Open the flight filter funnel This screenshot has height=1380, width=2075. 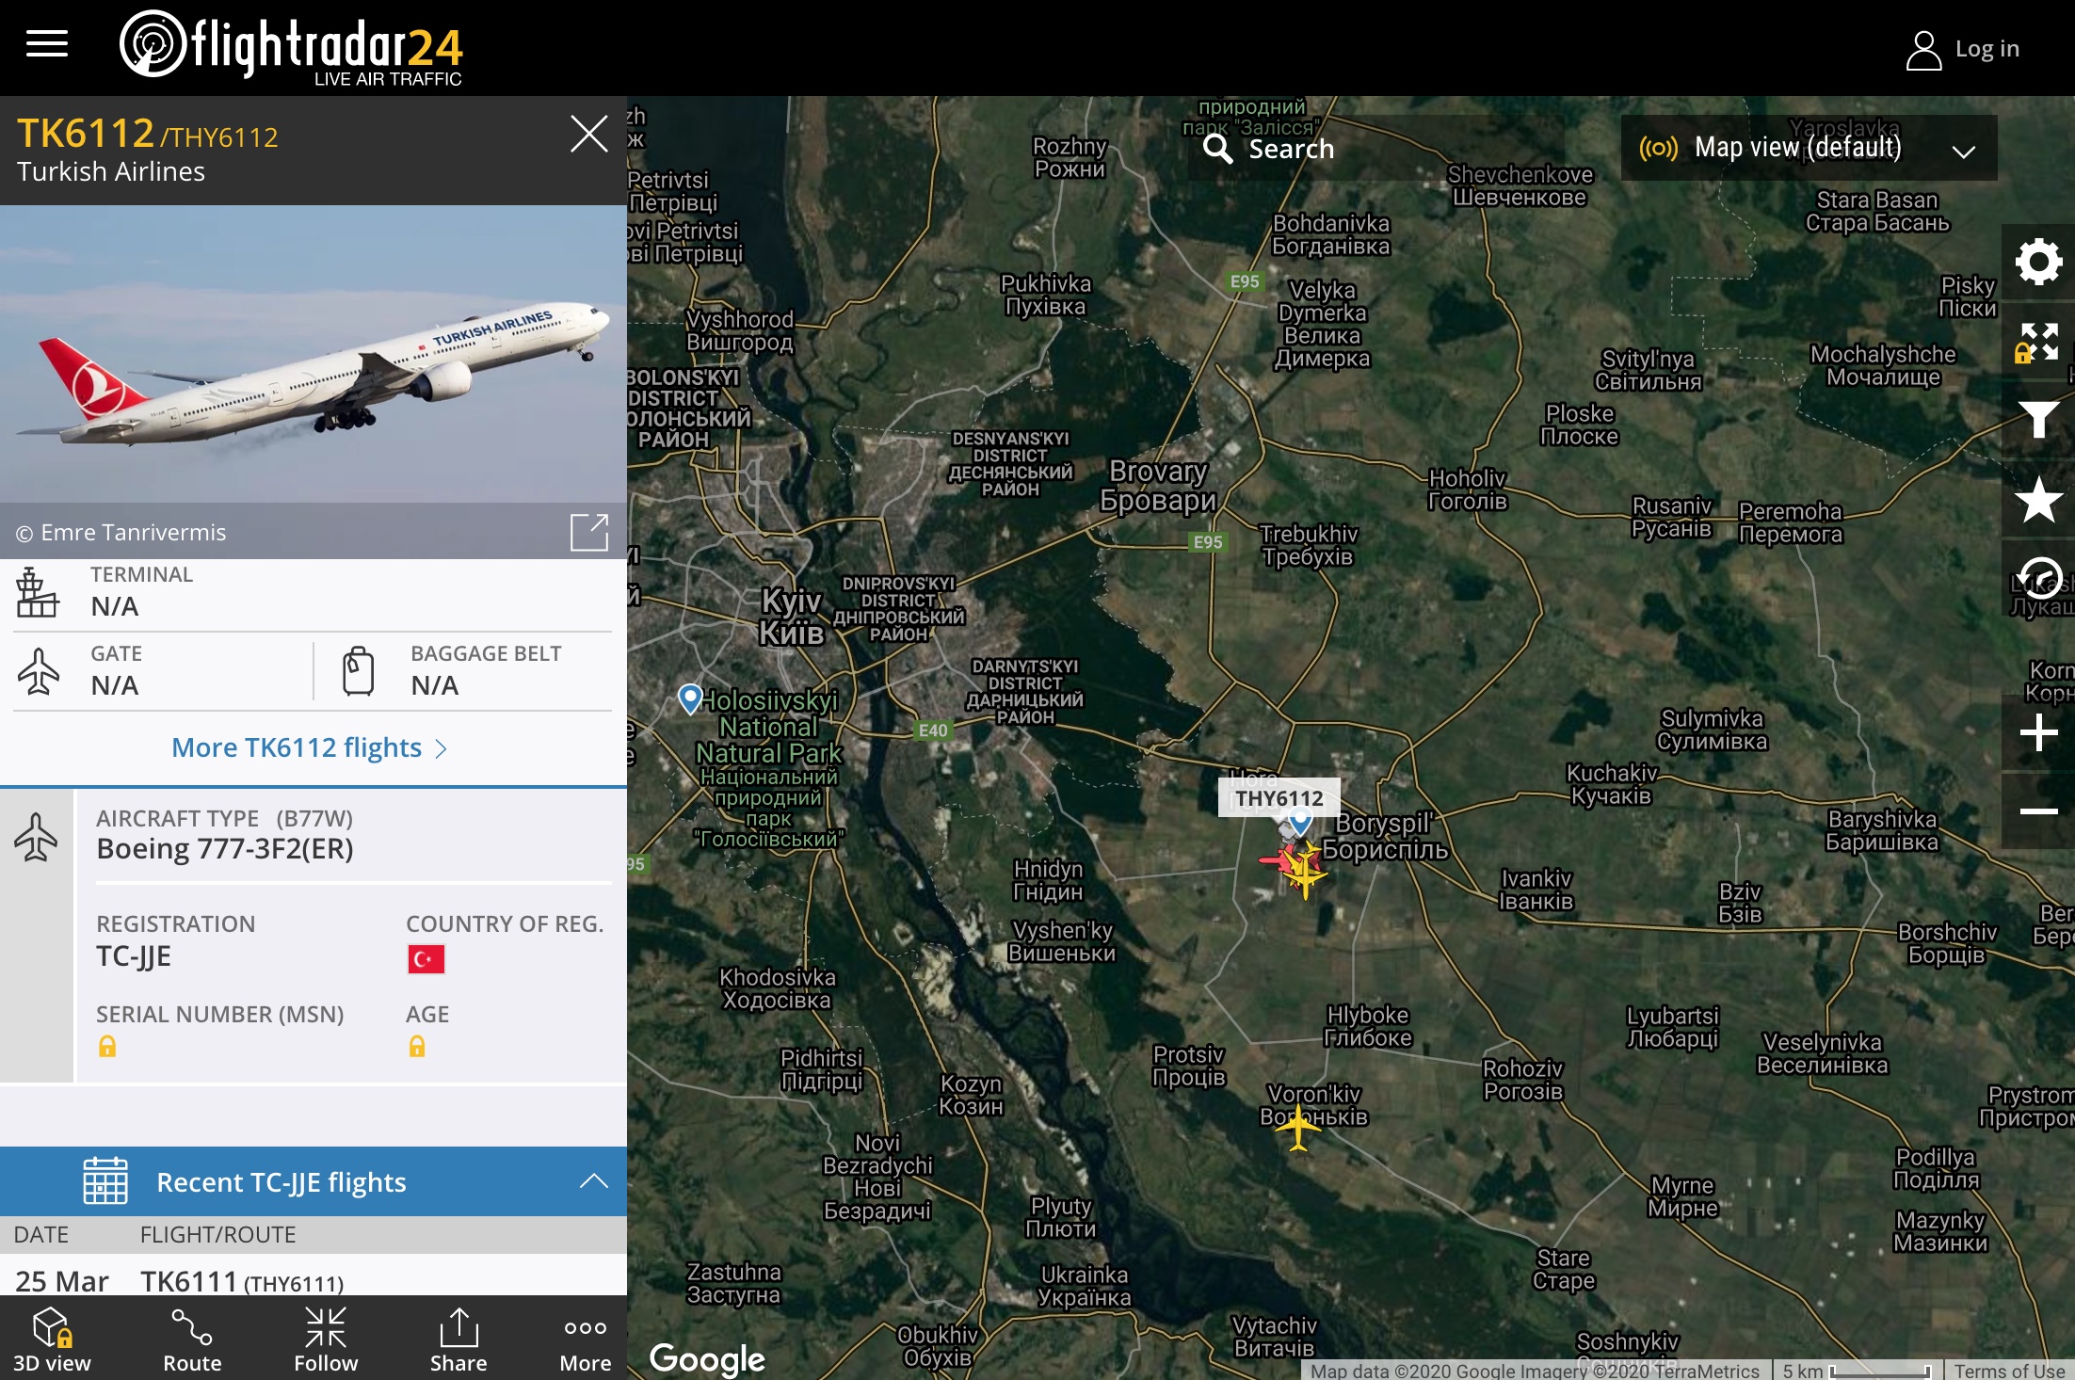point(2038,420)
